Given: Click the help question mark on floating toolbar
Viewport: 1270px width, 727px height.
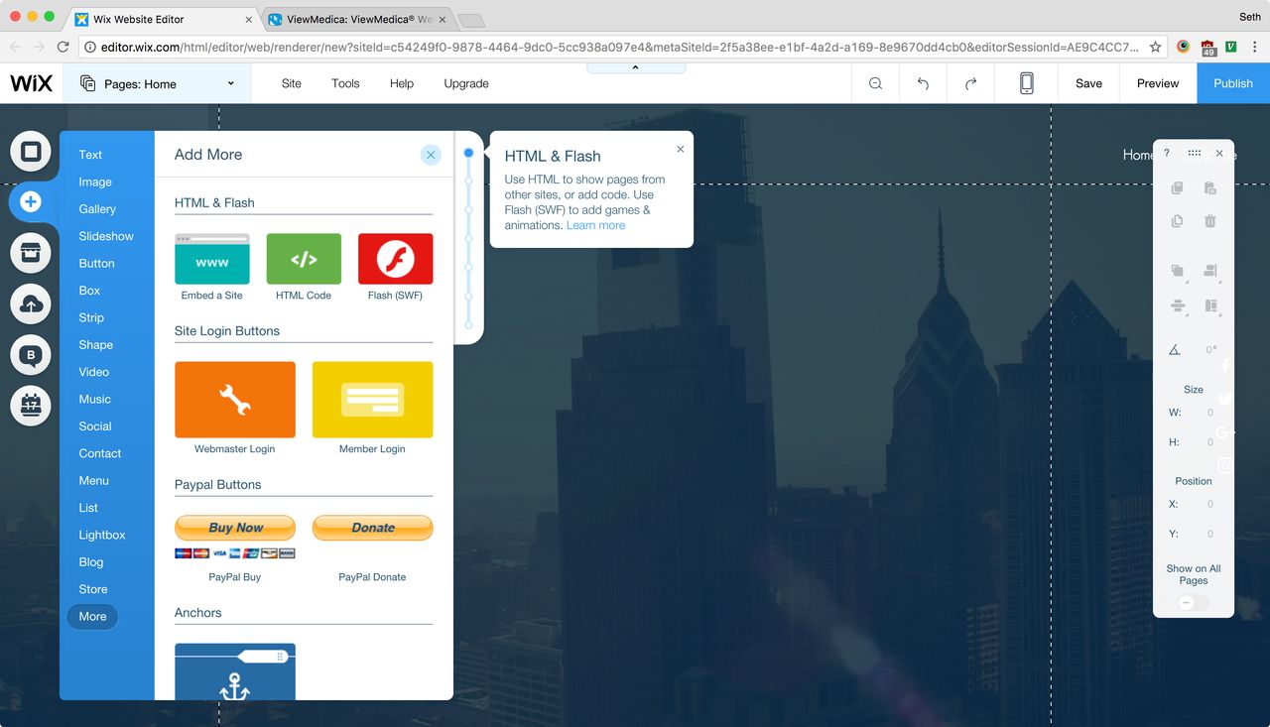Looking at the screenshot, I should tap(1167, 154).
